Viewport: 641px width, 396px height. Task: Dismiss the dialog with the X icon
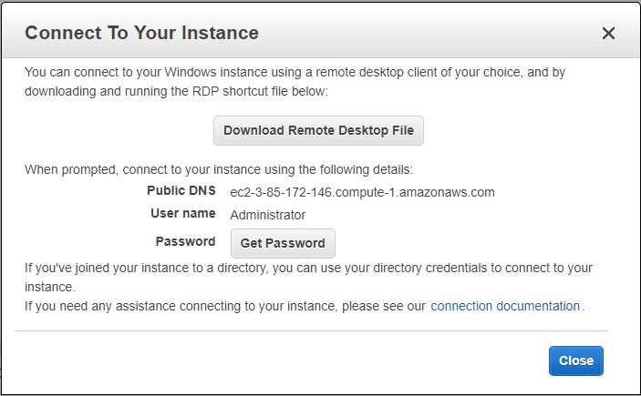[608, 34]
